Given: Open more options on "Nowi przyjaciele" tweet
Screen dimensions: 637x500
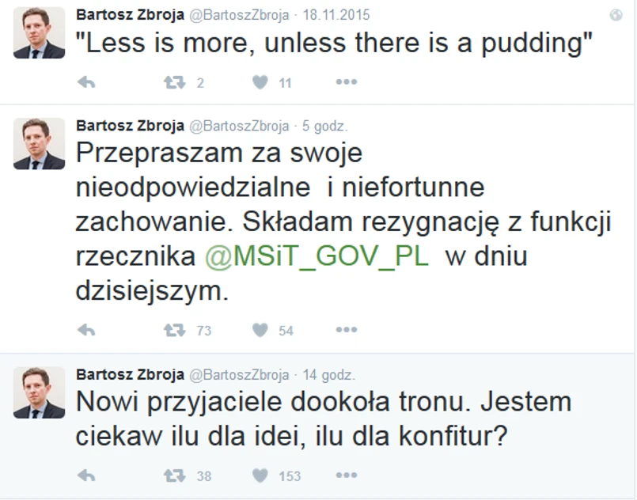Looking at the screenshot, I should (346, 475).
